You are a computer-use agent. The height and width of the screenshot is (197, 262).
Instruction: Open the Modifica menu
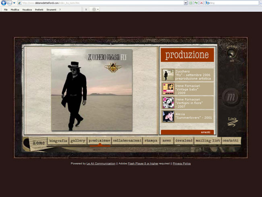pos(15,10)
